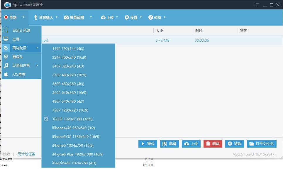This screenshot has height=169, width=283.
Task: Select 270P 480x270 (16:9) resolution
Action: [78, 75]
